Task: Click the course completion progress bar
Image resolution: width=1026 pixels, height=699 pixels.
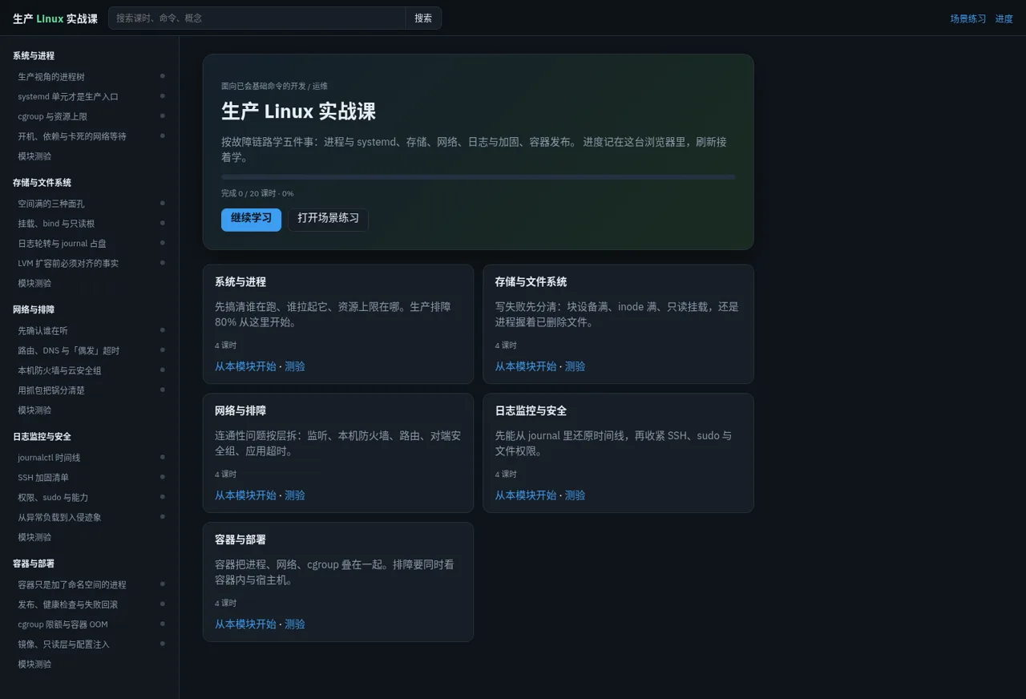Action: [x=478, y=177]
